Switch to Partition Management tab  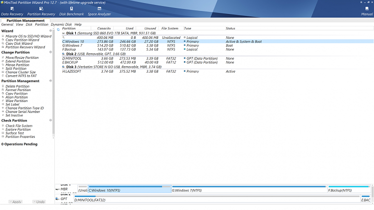pyautogui.click(x=25, y=20)
